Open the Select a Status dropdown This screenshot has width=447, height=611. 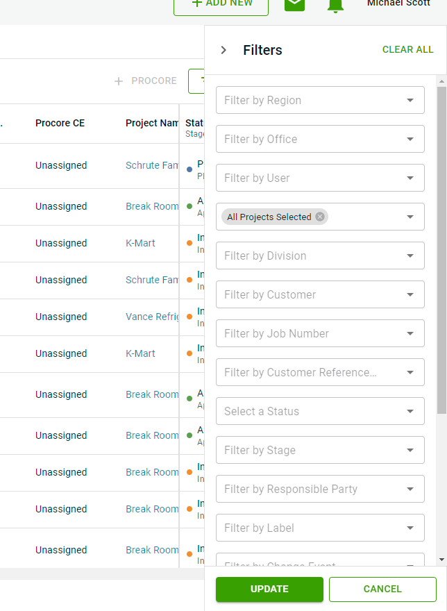(x=410, y=411)
